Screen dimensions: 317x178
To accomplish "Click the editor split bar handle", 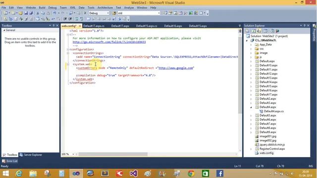I will pos(240,31).
